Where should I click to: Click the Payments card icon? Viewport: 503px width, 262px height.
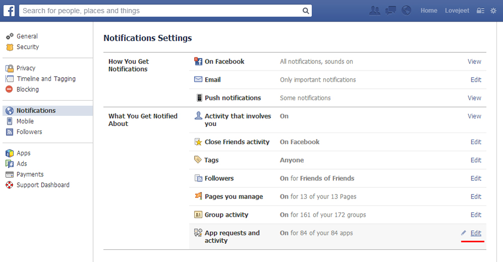click(x=10, y=174)
